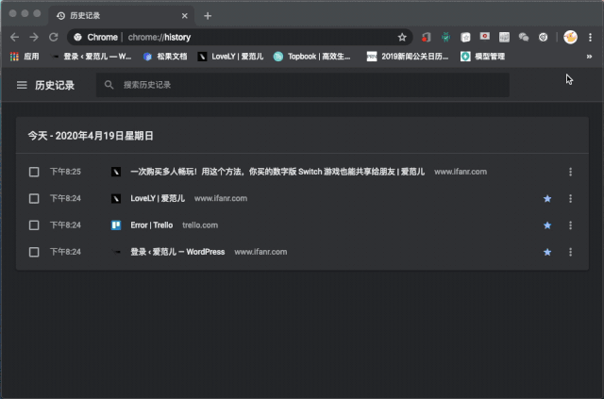Open more actions for Error | Trello row
This screenshot has width=604, height=399.
[x=570, y=225]
